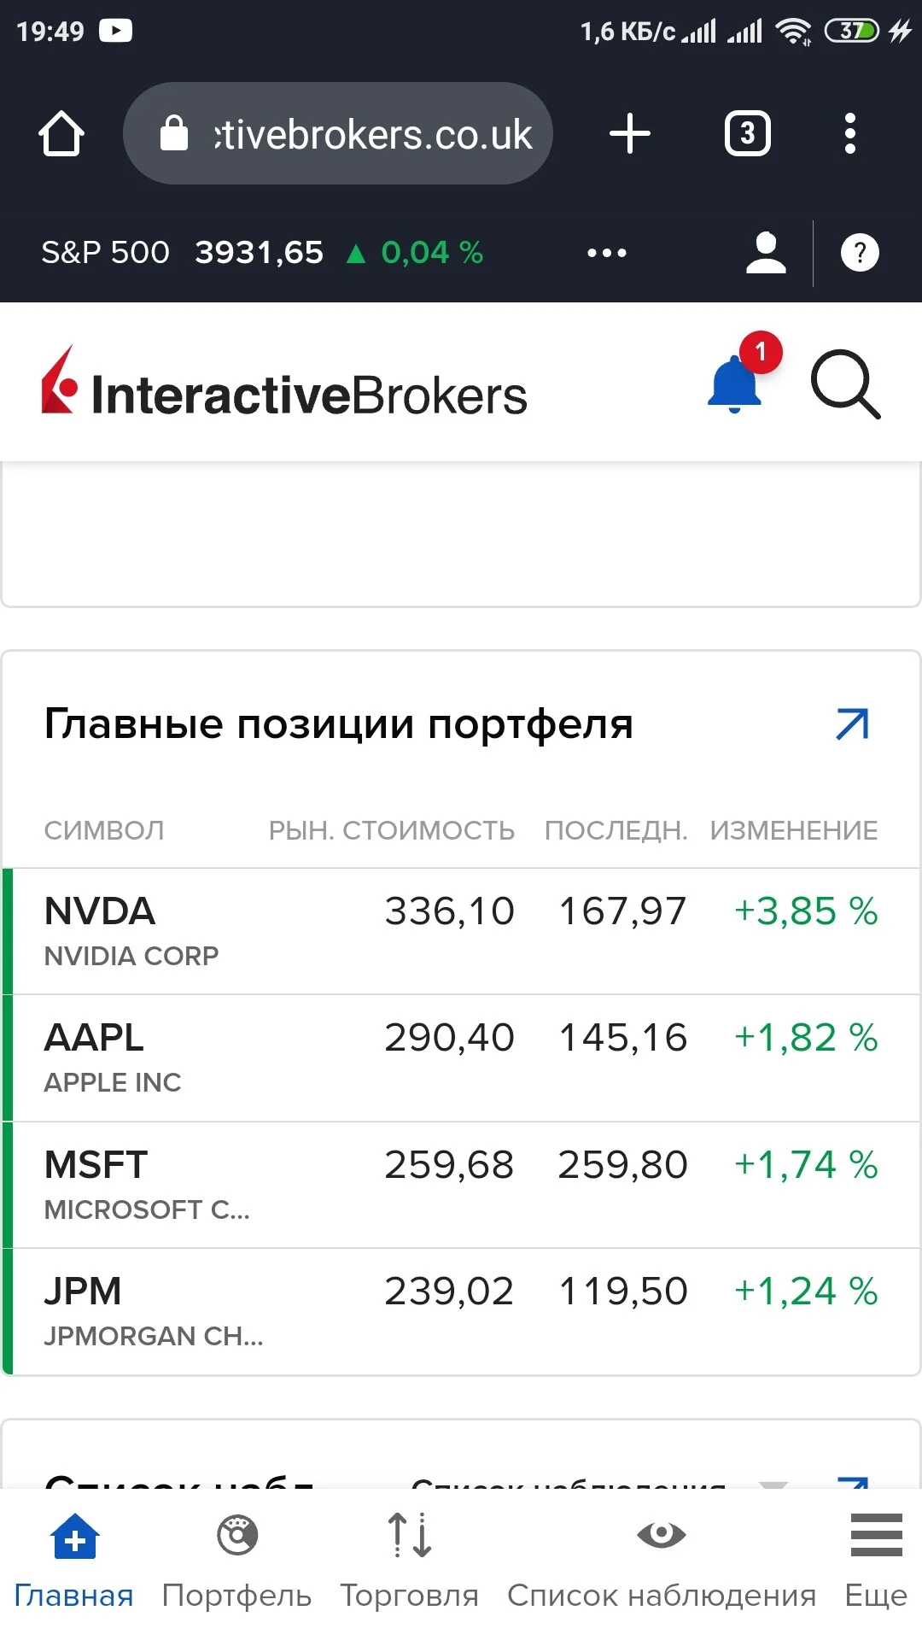Sort by the ИЗМЕНЕНИЕ column header

coord(794,830)
